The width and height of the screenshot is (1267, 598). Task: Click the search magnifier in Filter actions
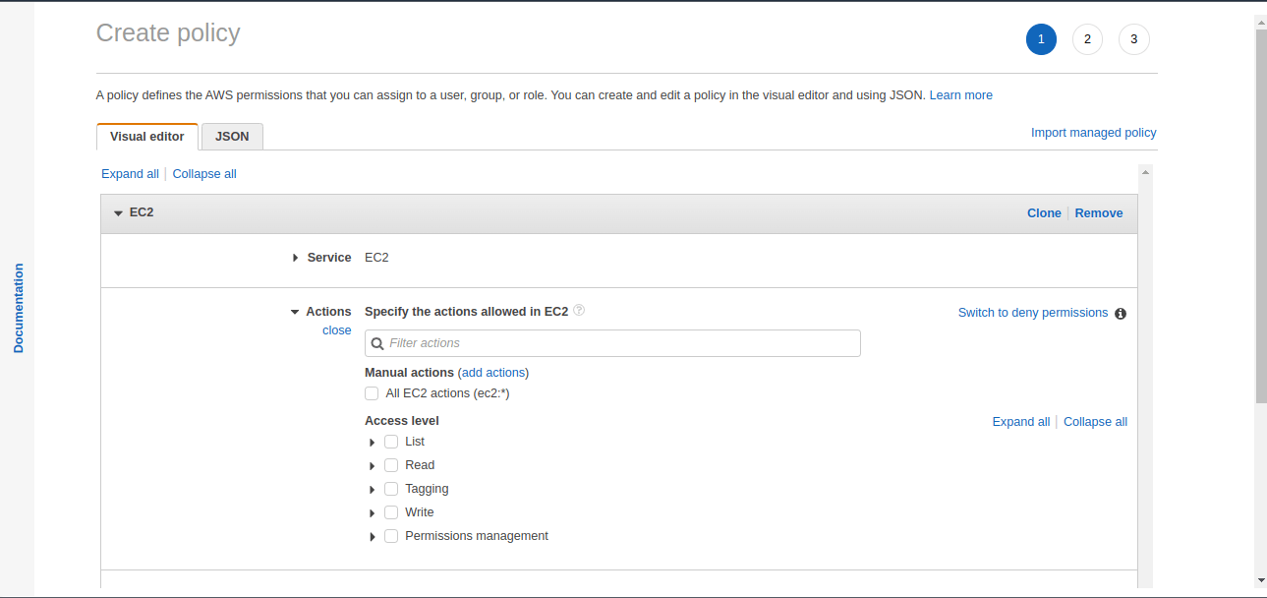pyautogui.click(x=377, y=343)
